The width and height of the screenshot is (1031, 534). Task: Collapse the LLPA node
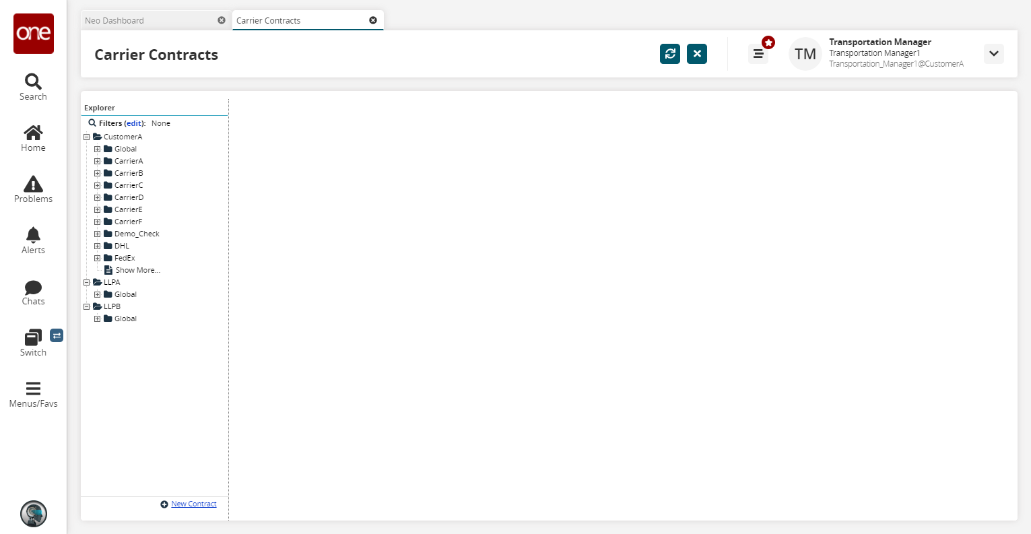pyautogui.click(x=87, y=282)
